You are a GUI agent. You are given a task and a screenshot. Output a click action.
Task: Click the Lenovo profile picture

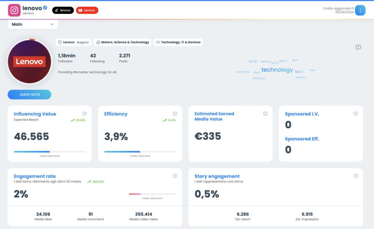(29, 62)
